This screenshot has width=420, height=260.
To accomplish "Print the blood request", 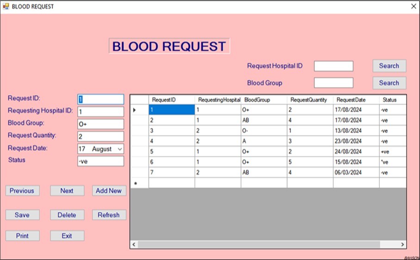I will tap(22, 236).
